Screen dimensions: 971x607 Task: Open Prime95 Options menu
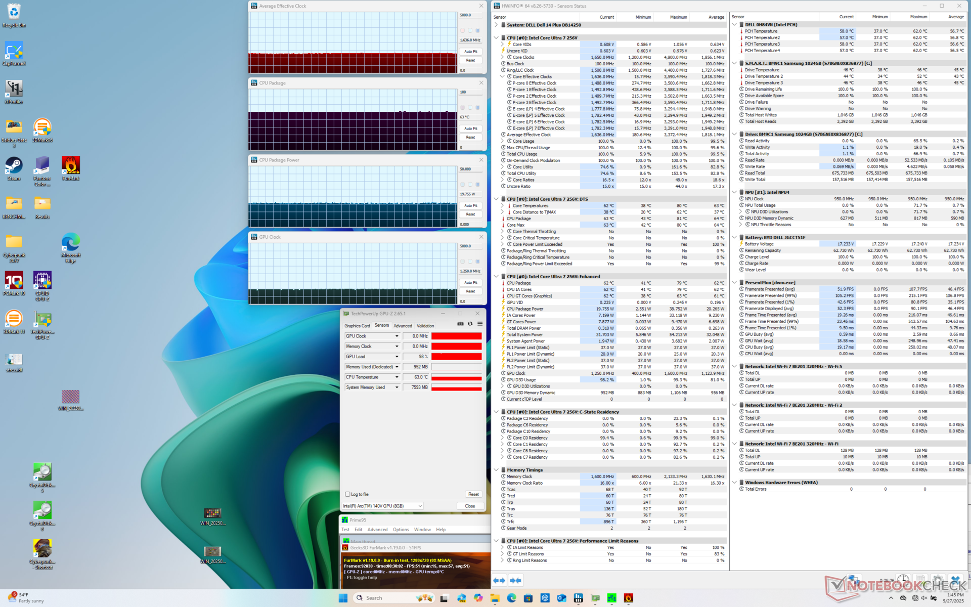click(401, 530)
